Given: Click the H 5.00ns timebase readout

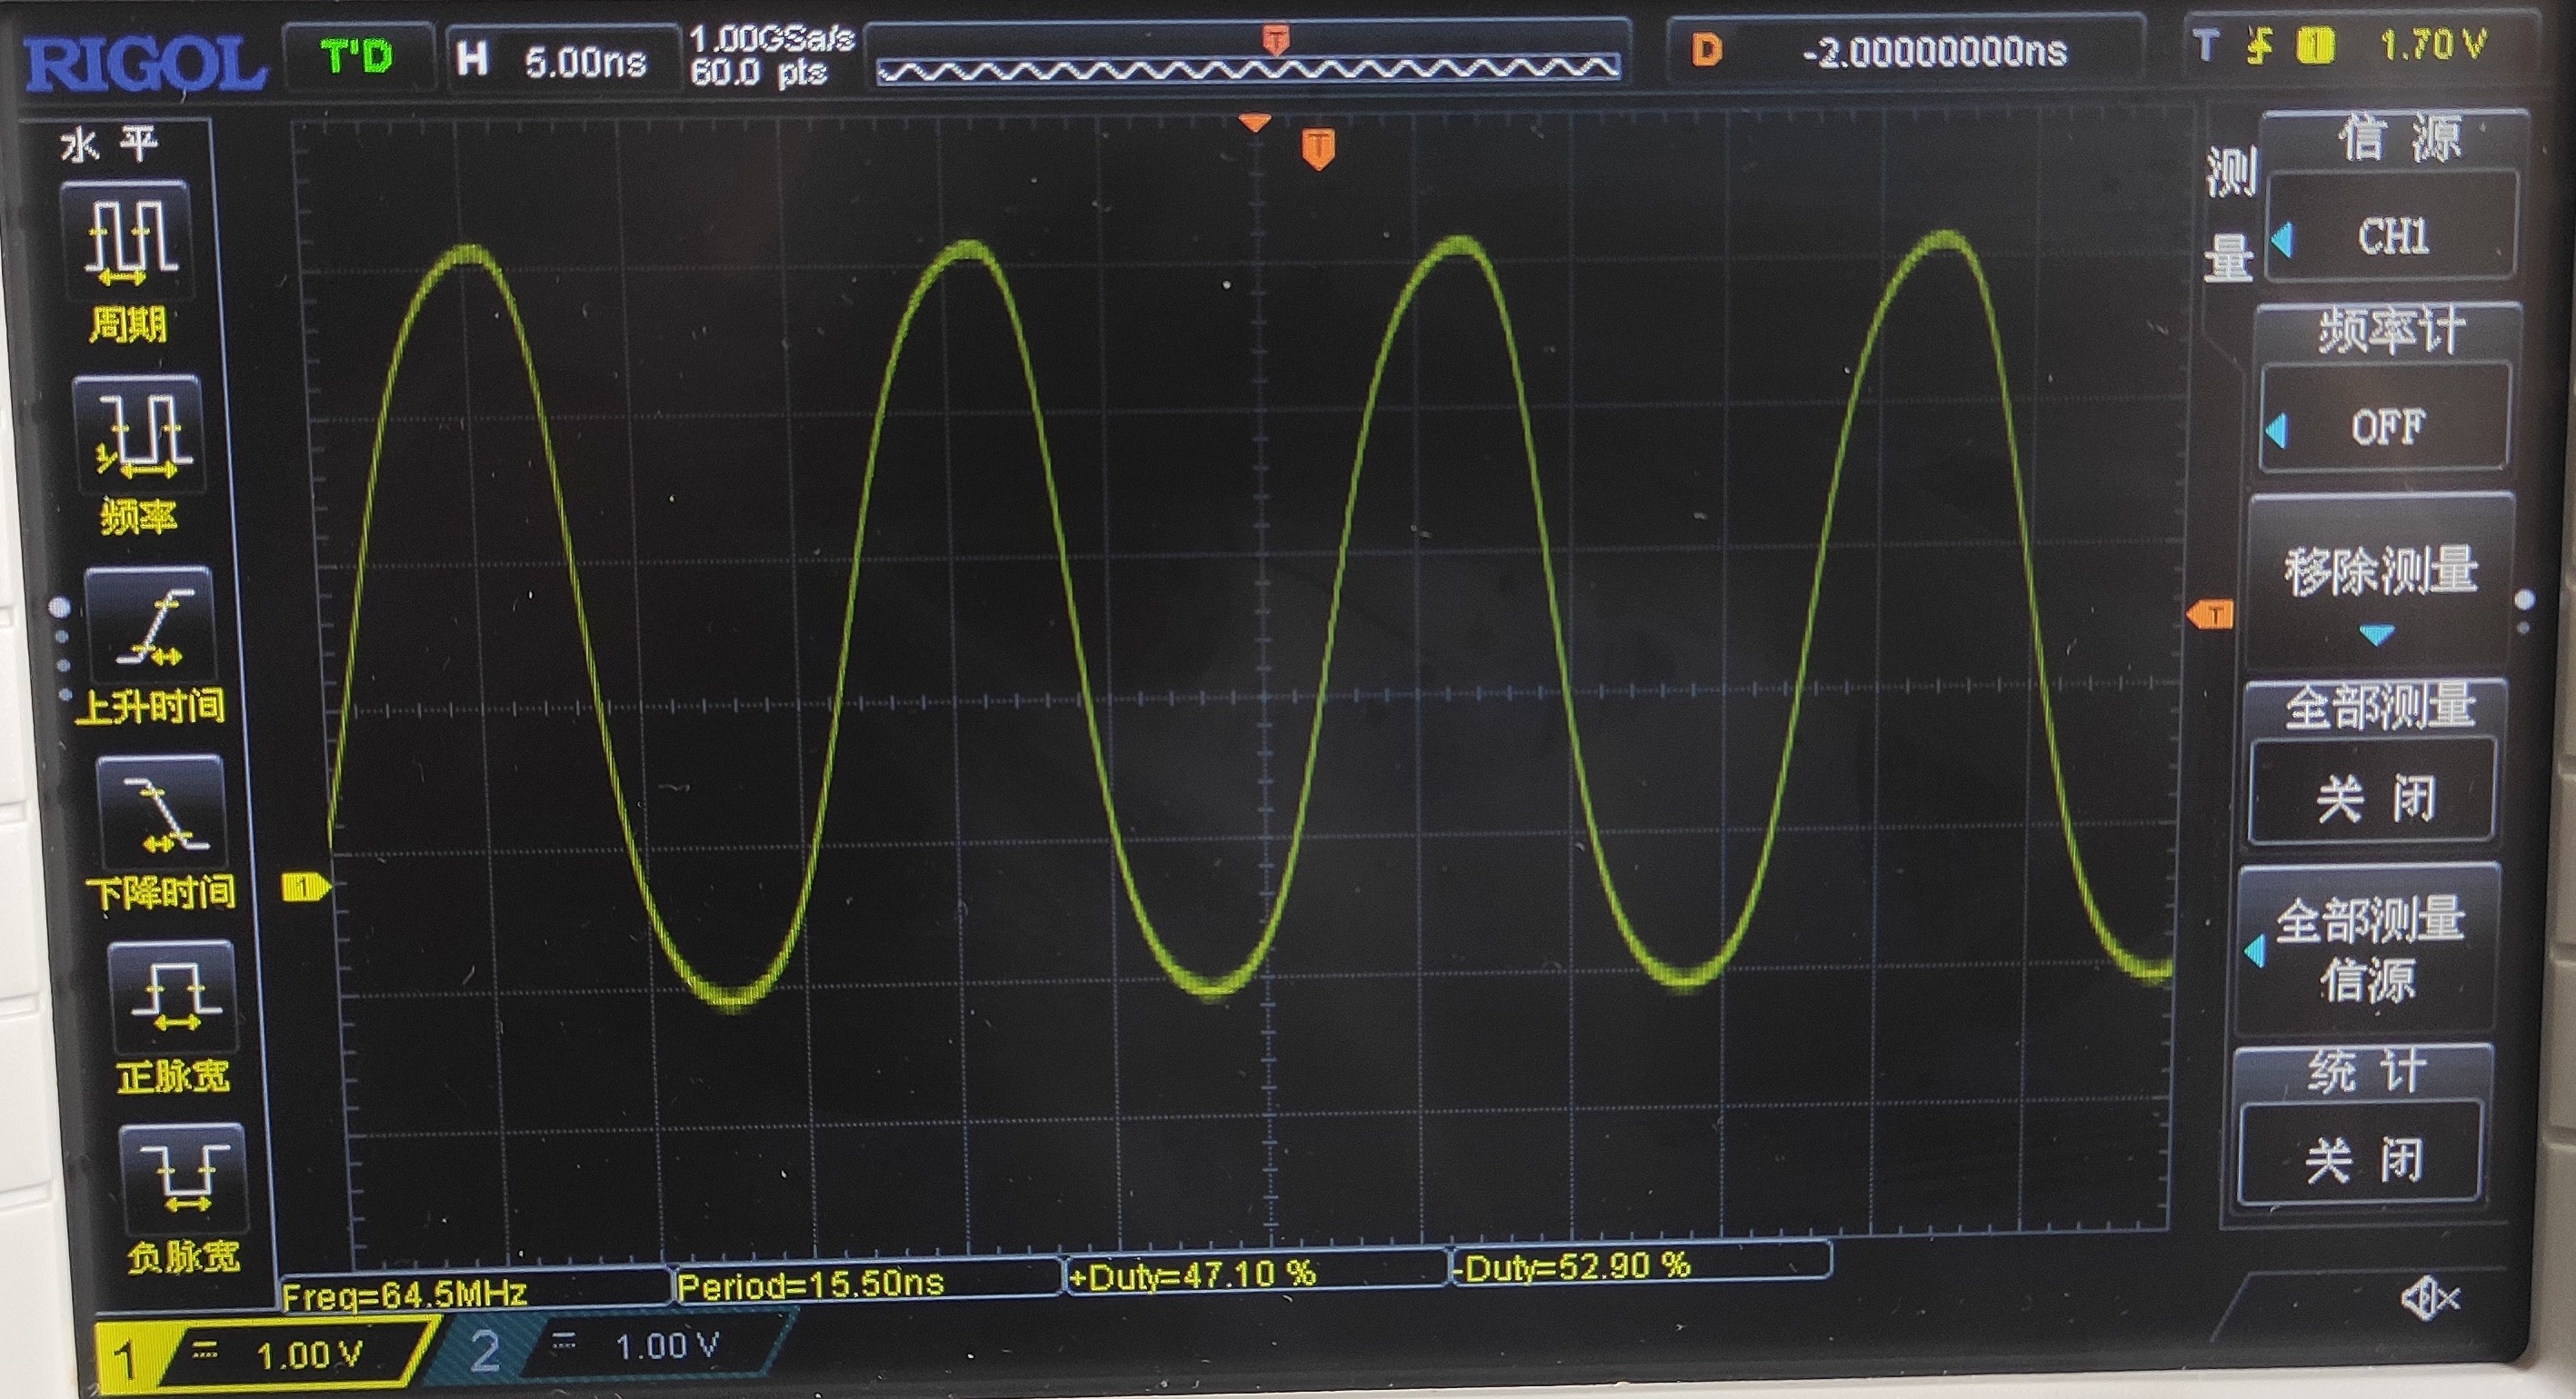Looking at the screenshot, I should [x=560, y=60].
